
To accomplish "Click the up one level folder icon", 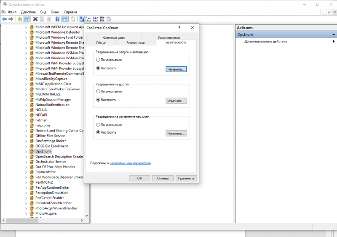I will [x=20, y=19].
